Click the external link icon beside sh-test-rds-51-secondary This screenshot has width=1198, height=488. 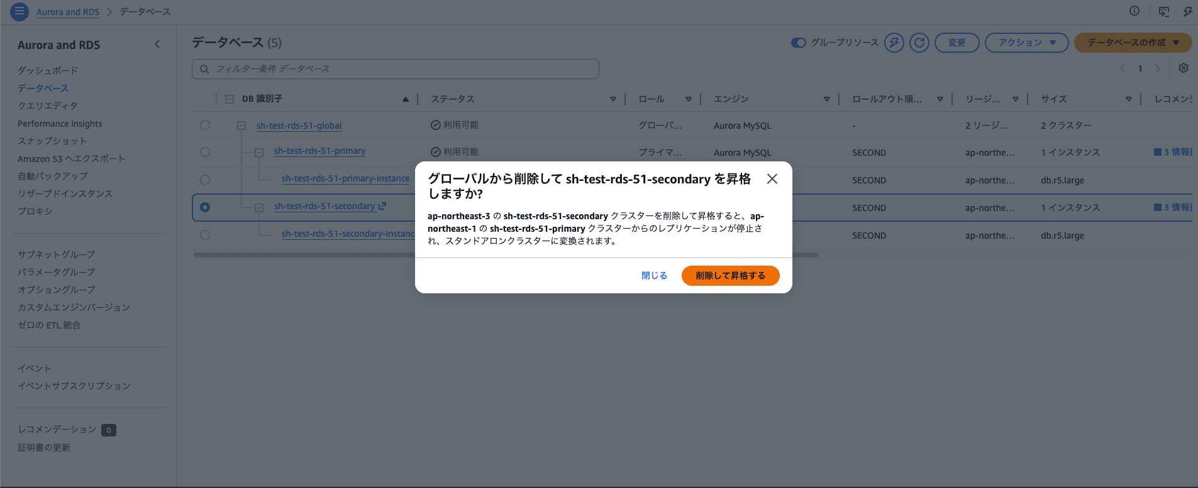(x=382, y=206)
